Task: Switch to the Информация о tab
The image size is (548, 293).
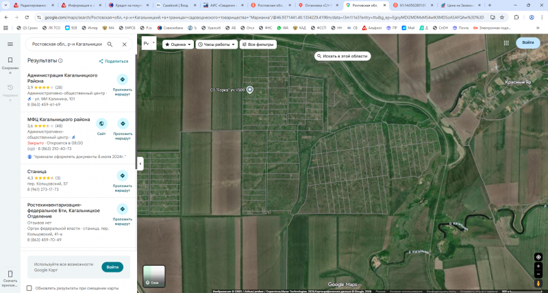Action: tap(81, 5)
